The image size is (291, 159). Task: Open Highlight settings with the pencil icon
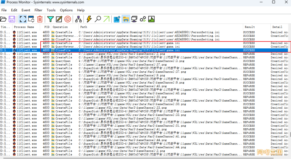click(x=59, y=19)
